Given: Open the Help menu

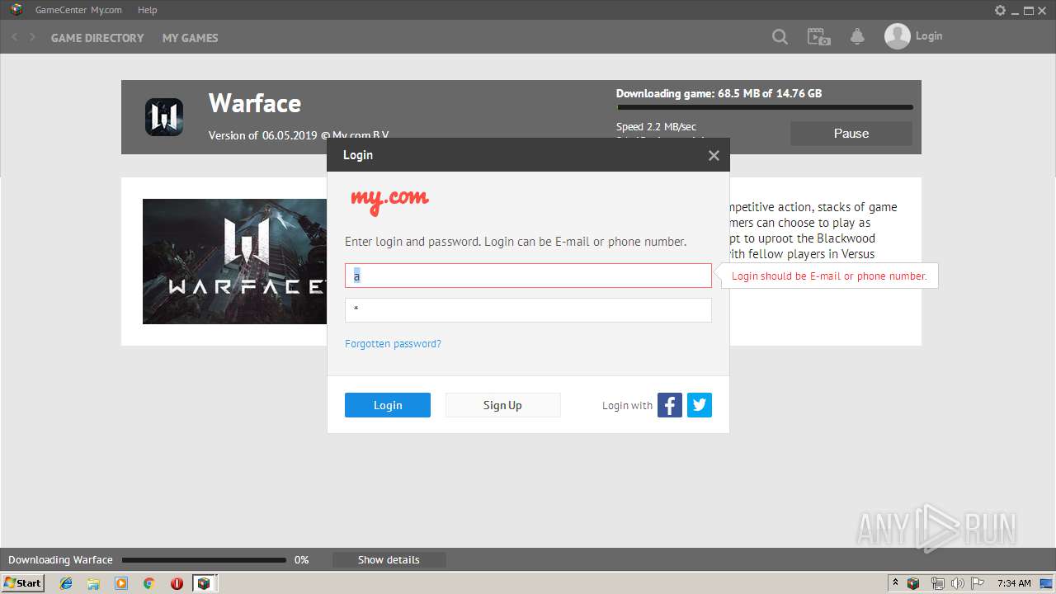Looking at the screenshot, I should coord(147,10).
